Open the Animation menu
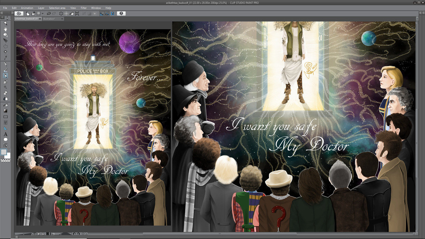This screenshot has width=425, height=239. point(27,8)
